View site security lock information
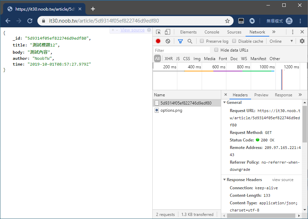Screen dimensions: 308x219 [x=44, y=21]
